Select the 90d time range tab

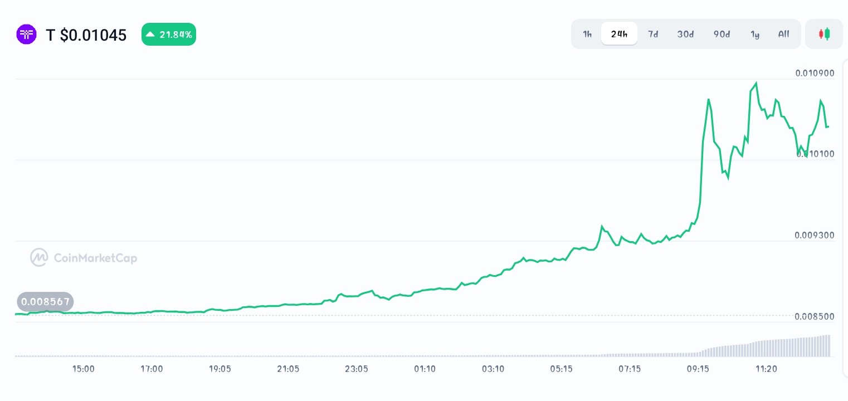722,34
